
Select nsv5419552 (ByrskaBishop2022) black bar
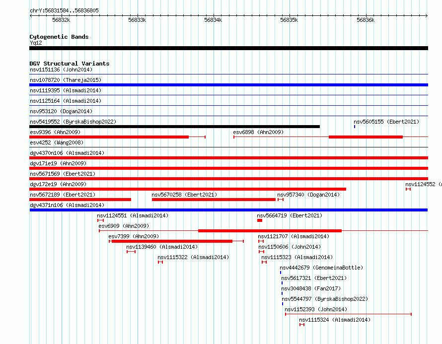point(174,127)
